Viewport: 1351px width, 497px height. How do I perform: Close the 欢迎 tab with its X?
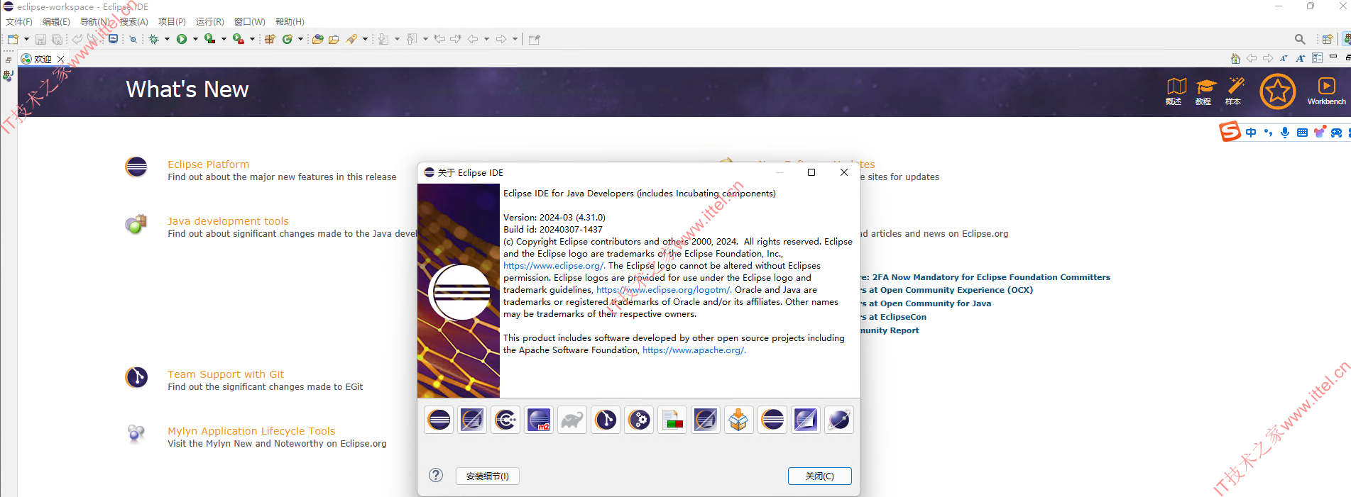[x=61, y=59]
